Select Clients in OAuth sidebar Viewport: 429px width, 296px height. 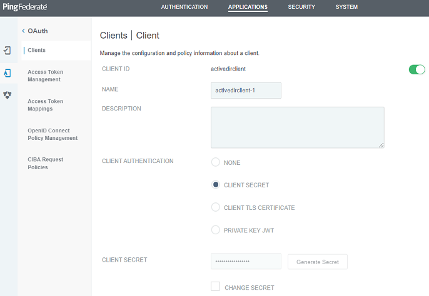[x=56, y=51]
